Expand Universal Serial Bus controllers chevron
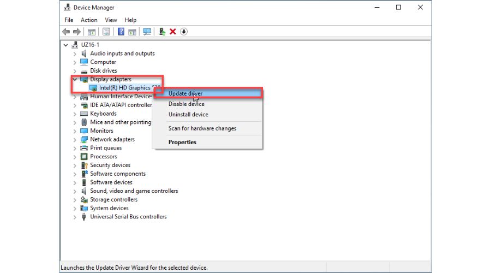 [75, 217]
